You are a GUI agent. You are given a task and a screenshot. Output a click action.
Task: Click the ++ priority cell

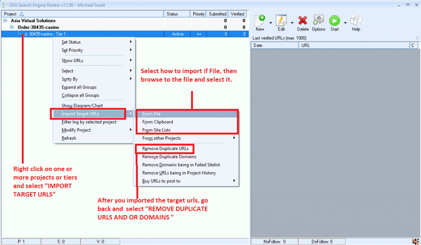[199, 34]
